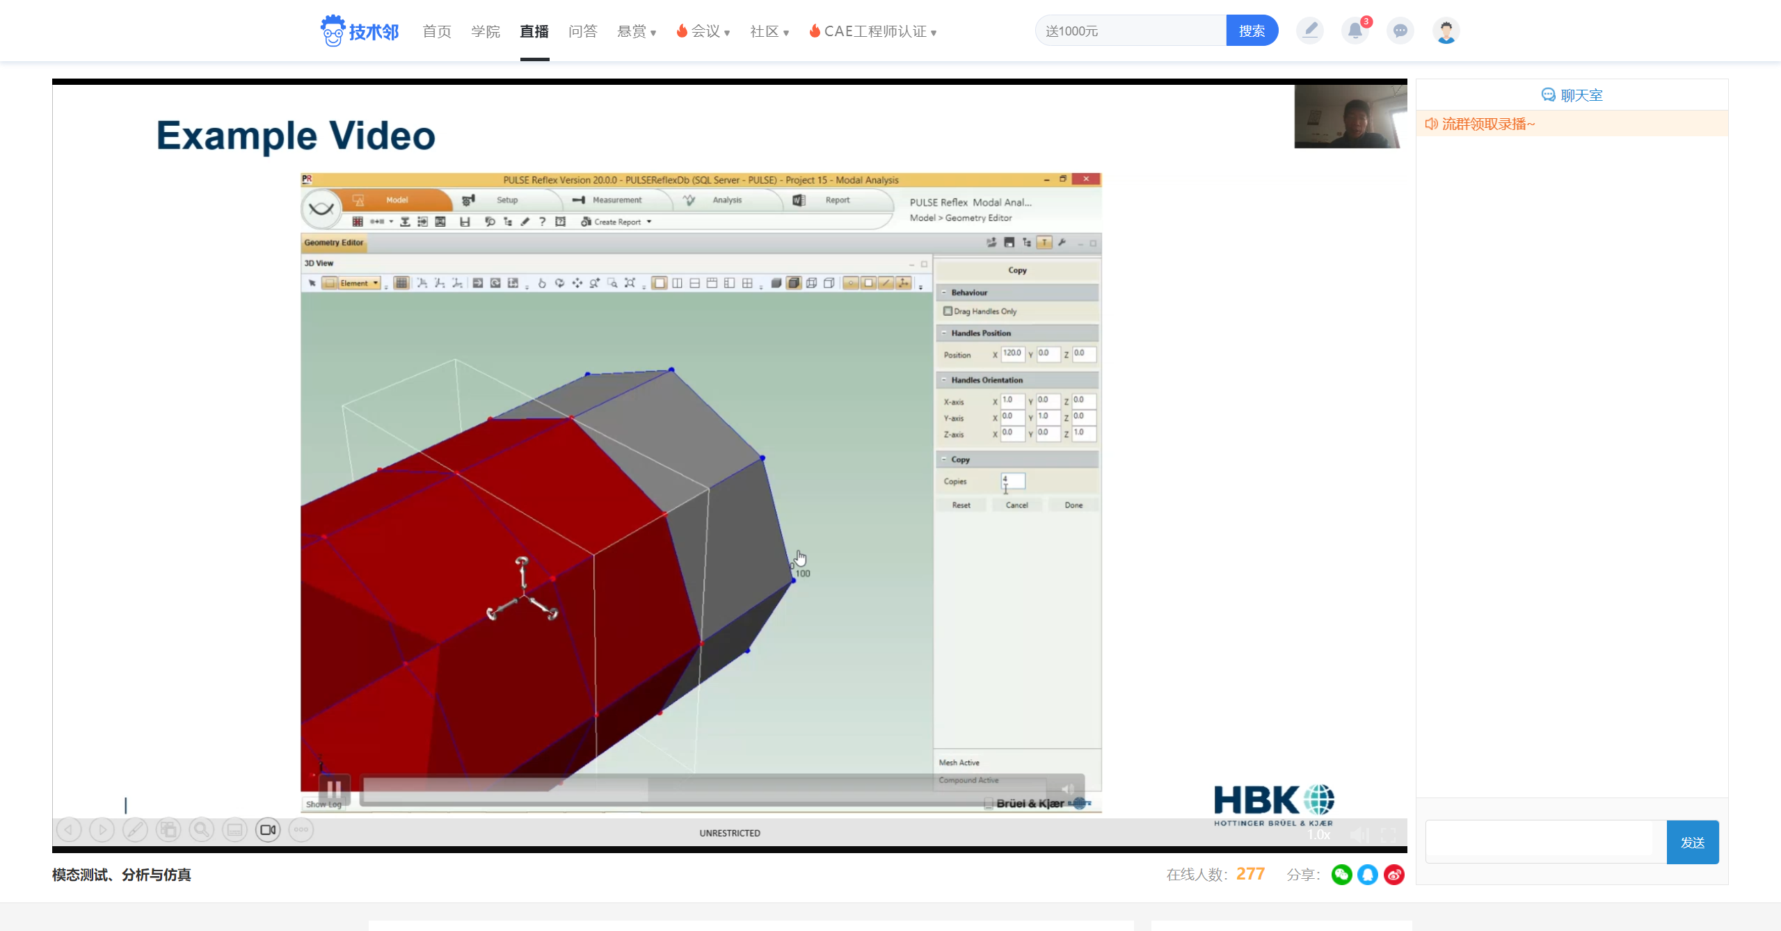1781x931 pixels.
Task: Collapse the Behaviour section
Action: click(x=944, y=293)
